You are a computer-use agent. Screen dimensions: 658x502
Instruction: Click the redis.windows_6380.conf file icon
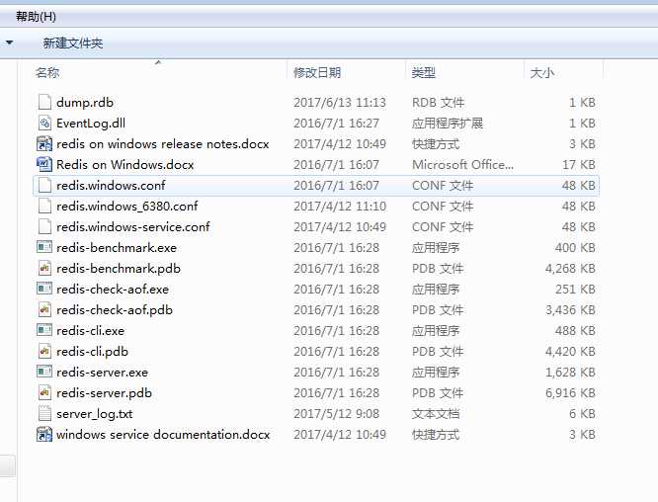44,207
